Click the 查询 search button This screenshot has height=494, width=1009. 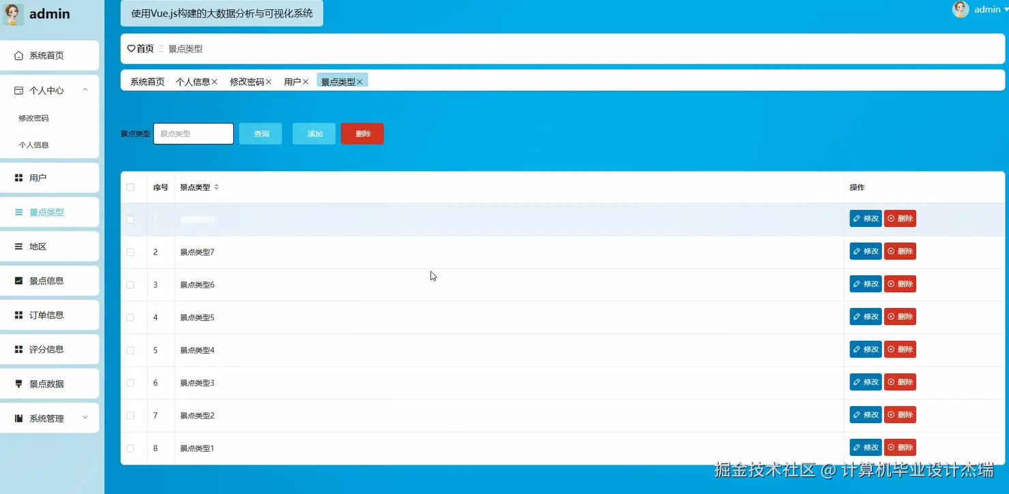click(x=260, y=134)
